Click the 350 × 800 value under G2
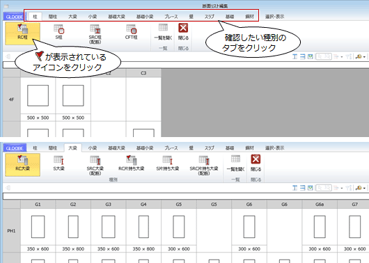 pyautogui.click(x=73, y=249)
